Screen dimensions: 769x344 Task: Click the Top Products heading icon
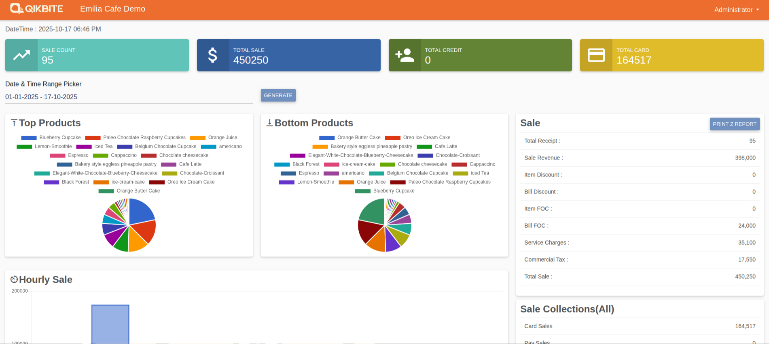point(14,123)
